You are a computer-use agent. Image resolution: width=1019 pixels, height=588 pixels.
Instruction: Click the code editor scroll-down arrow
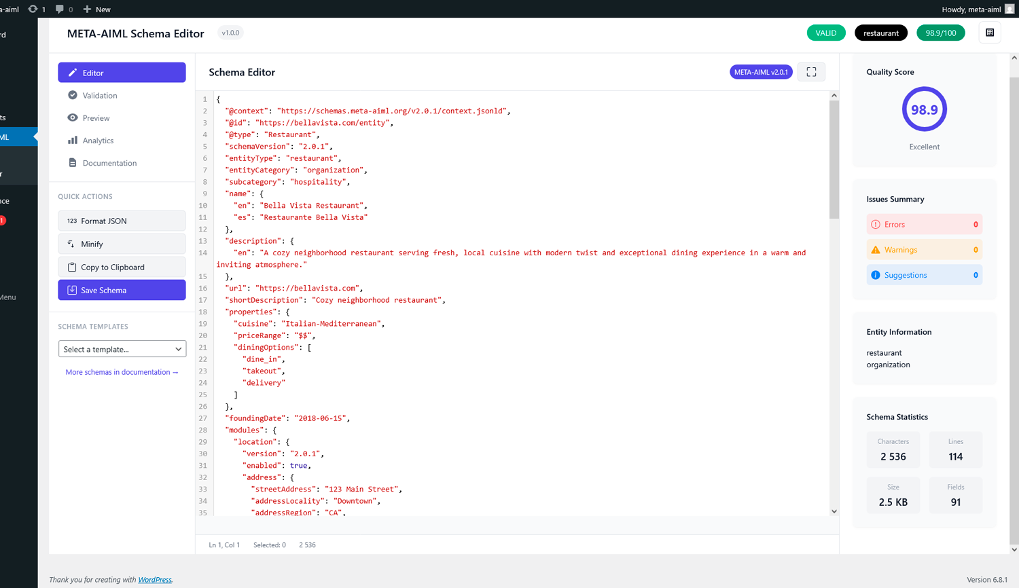(x=834, y=511)
